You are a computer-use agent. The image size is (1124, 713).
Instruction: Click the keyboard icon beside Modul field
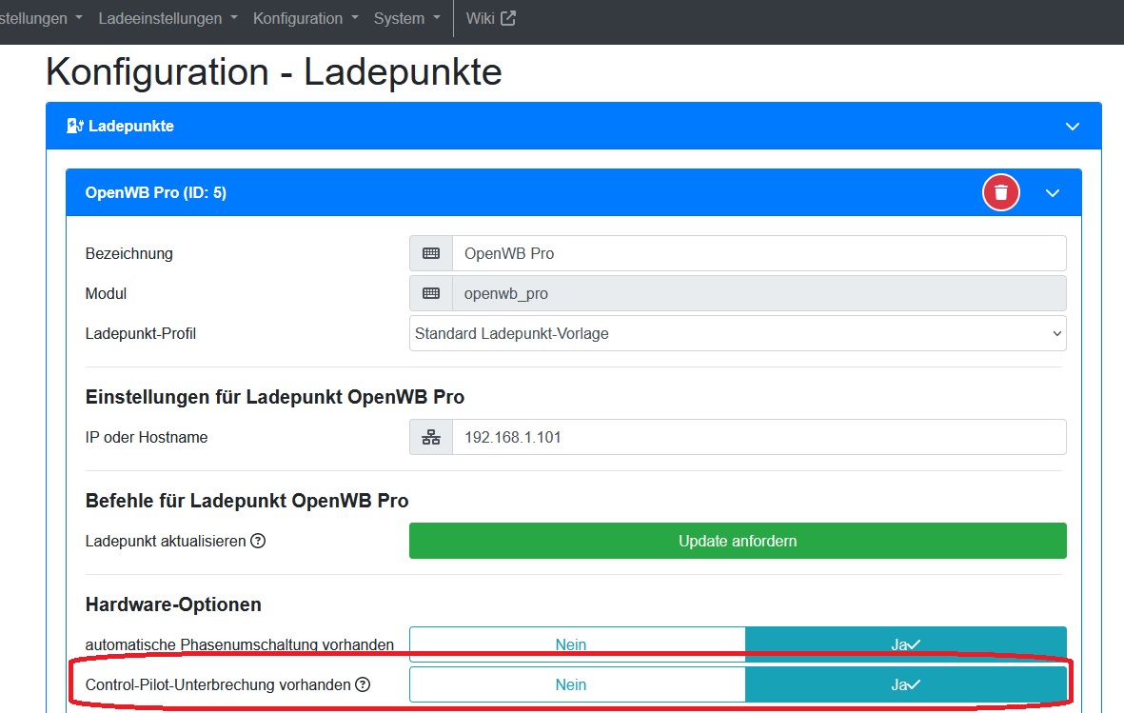click(431, 293)
